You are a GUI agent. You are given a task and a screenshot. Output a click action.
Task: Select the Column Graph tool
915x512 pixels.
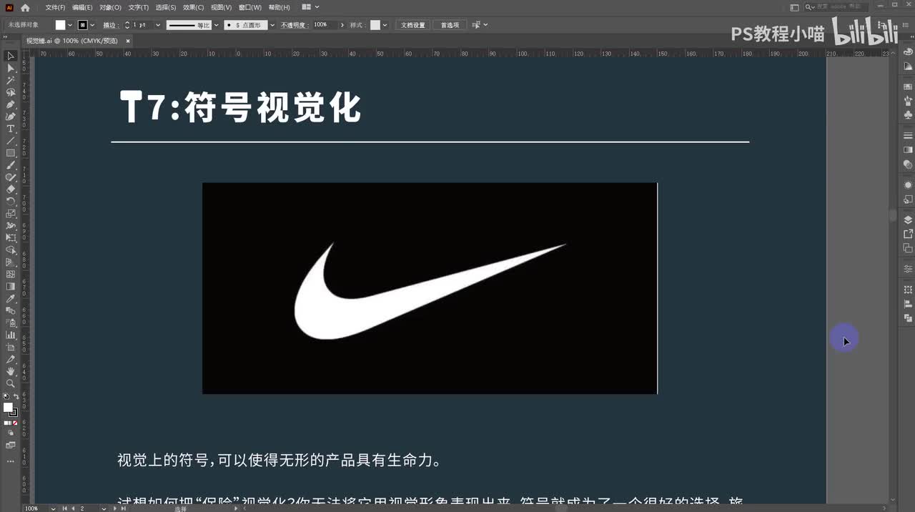(x=11, y=335)
